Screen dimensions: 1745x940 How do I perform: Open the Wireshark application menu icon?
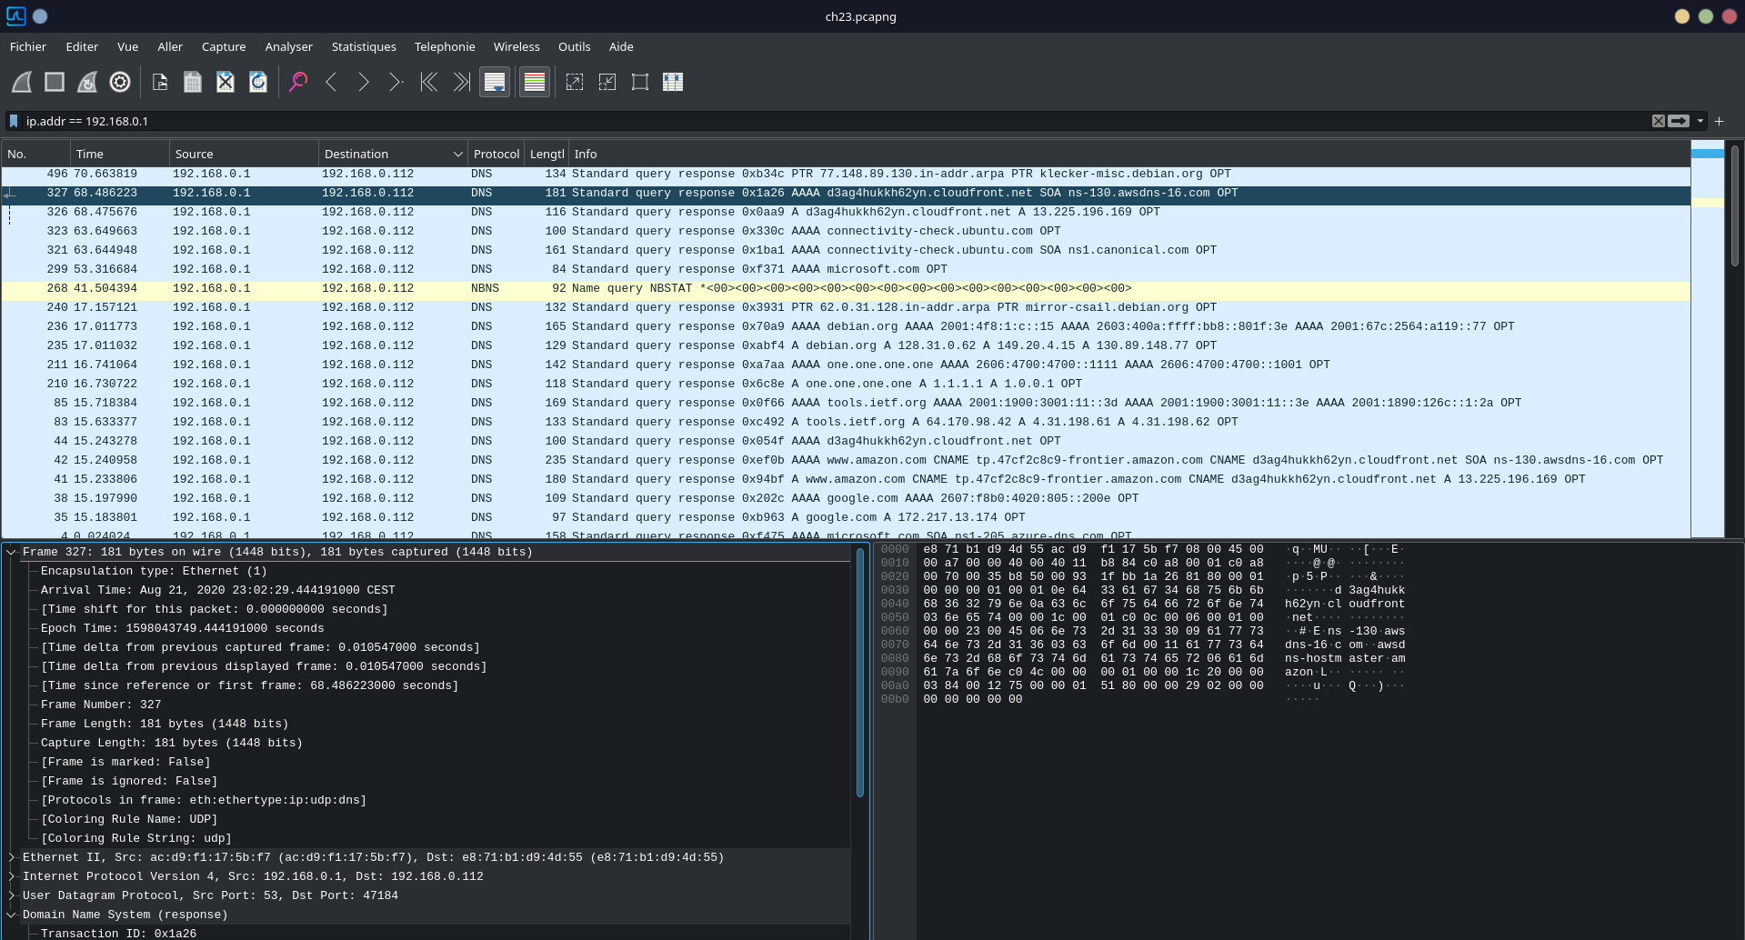[x=15, y=15]
